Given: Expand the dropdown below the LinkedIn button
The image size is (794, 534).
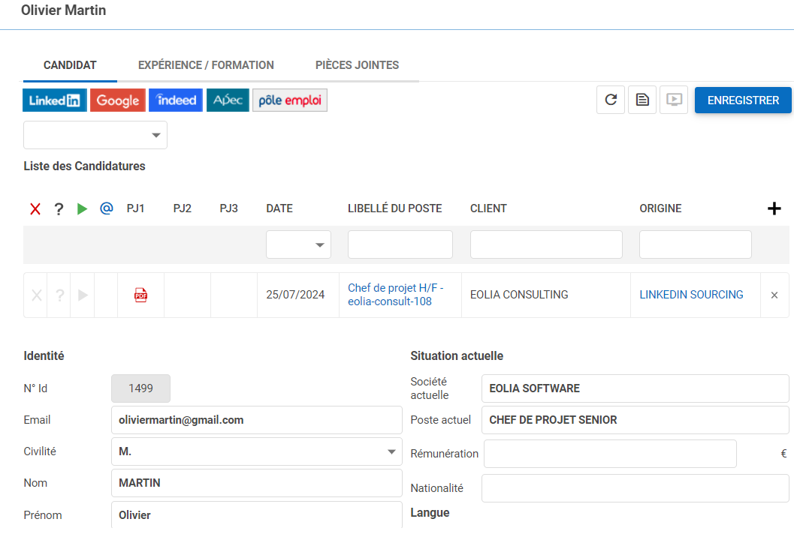Looking at the screenshot, I should (x=95, y=136).
